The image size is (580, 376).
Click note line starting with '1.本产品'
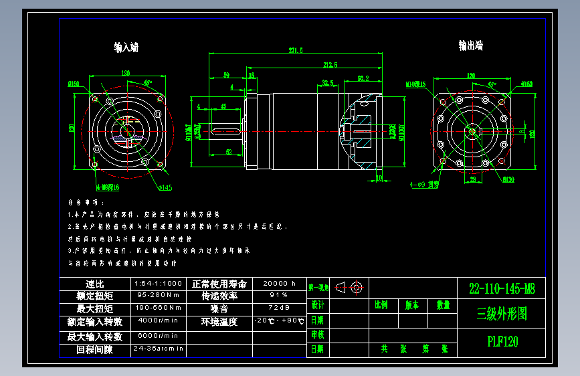pyautogui.click(x=144, y=214)
